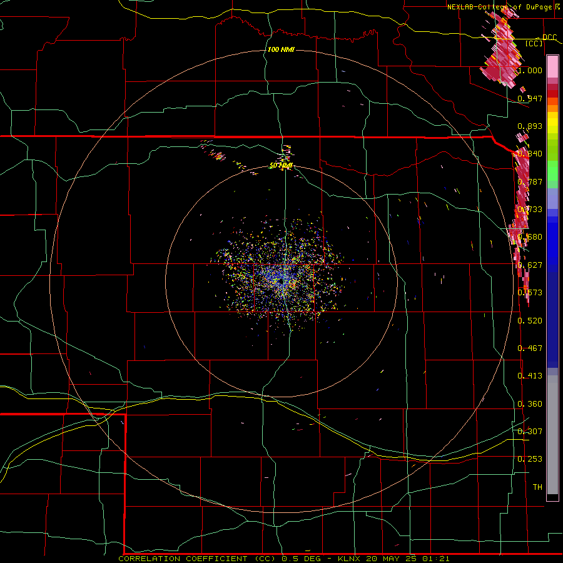Click the 0.787 legend value
Screen dimensions: 563x563
(530, 181)
